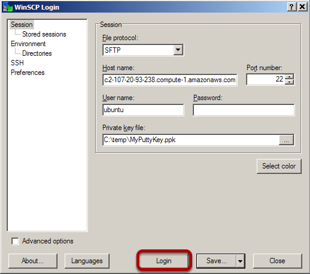Browse for private key file with ellipsis button
This screenshot has height=274, width=310.
point(286,140)
